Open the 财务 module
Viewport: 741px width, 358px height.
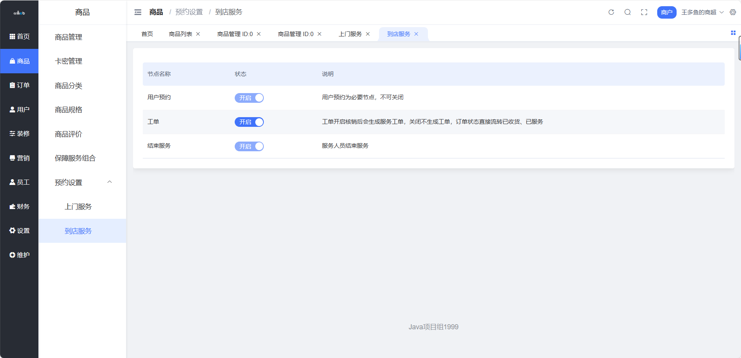click(x=19, y=206)
